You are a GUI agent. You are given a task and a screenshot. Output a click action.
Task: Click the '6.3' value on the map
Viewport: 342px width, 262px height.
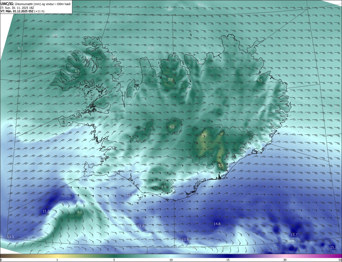click(20, 48)
